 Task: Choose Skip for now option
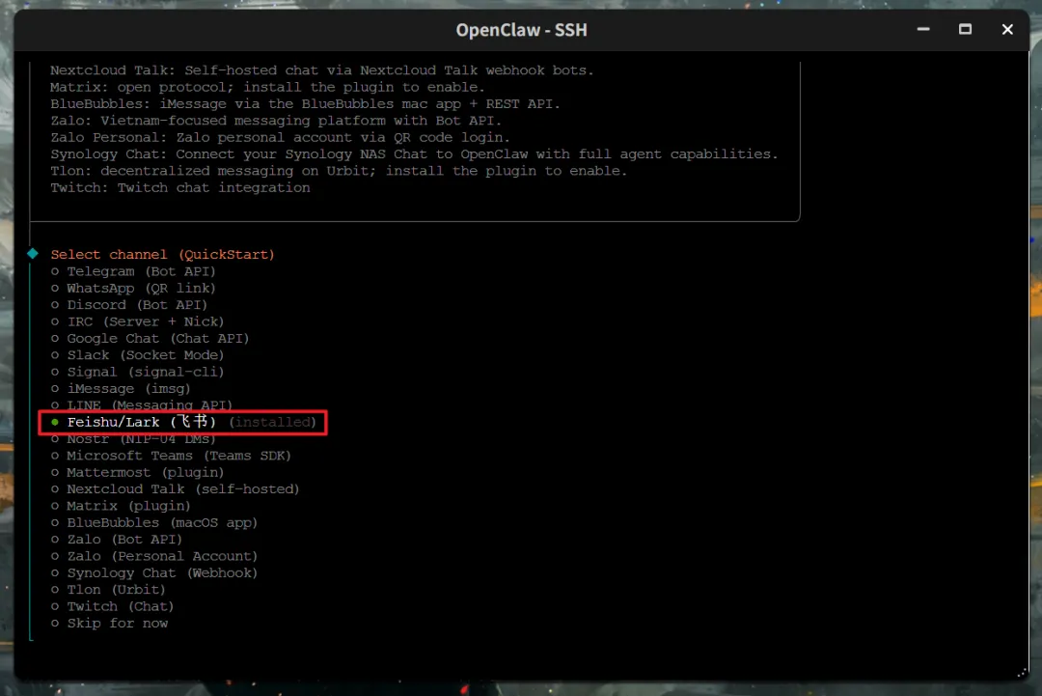[110, 623]
